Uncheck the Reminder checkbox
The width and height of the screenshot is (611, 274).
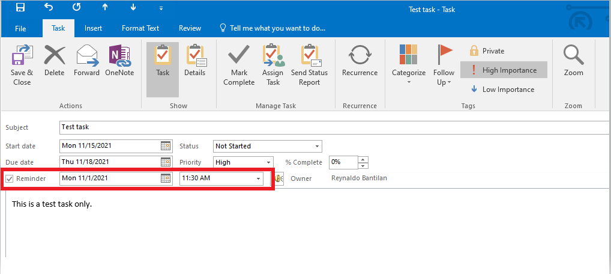[x=10, y=179]
